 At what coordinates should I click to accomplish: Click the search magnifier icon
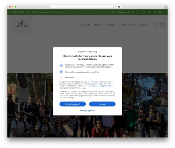(155, 25)
